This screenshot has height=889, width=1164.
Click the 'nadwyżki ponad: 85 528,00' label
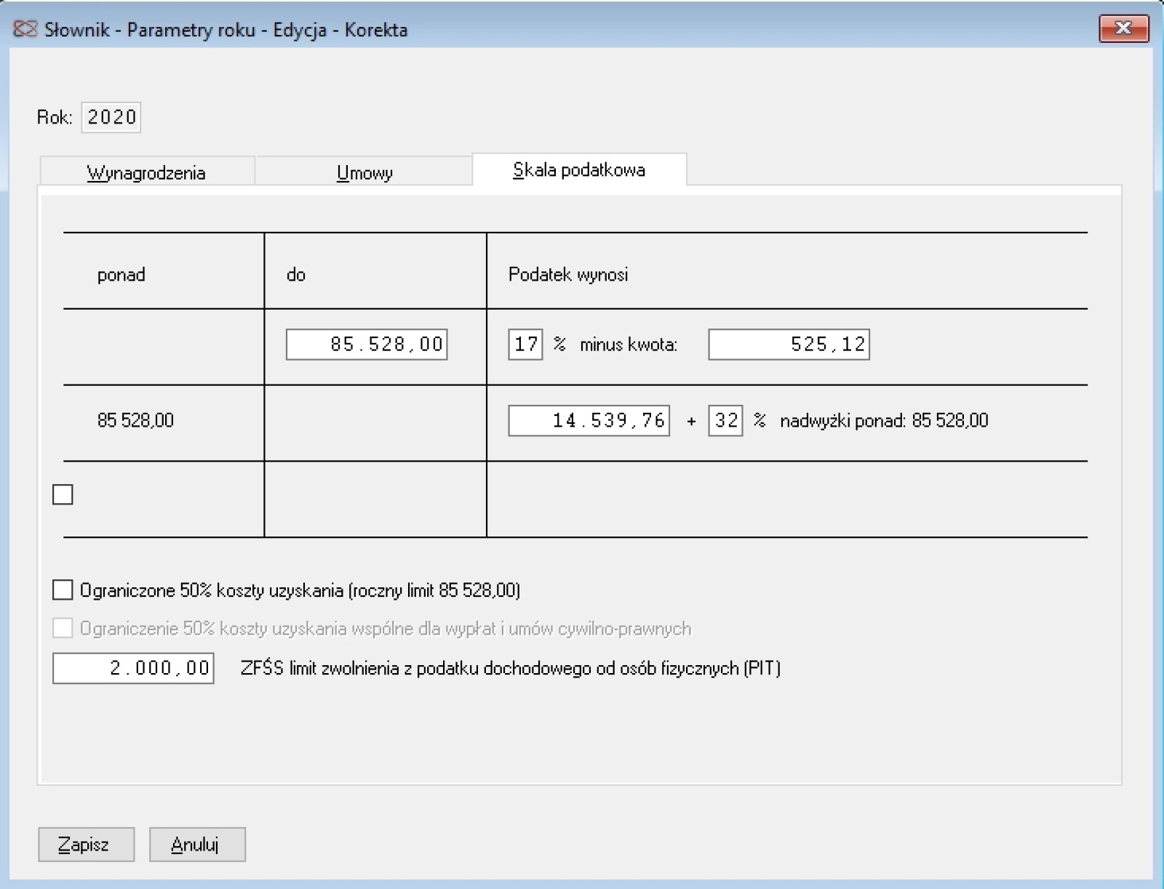pos(883,420)
